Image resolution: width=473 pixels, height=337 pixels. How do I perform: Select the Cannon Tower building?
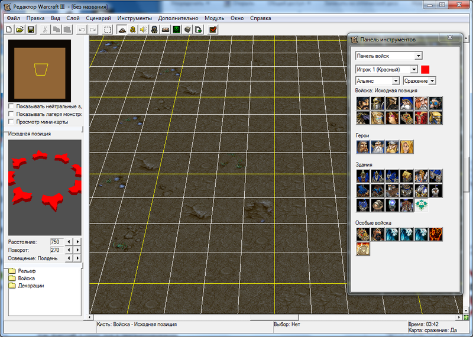coord(377,205)
